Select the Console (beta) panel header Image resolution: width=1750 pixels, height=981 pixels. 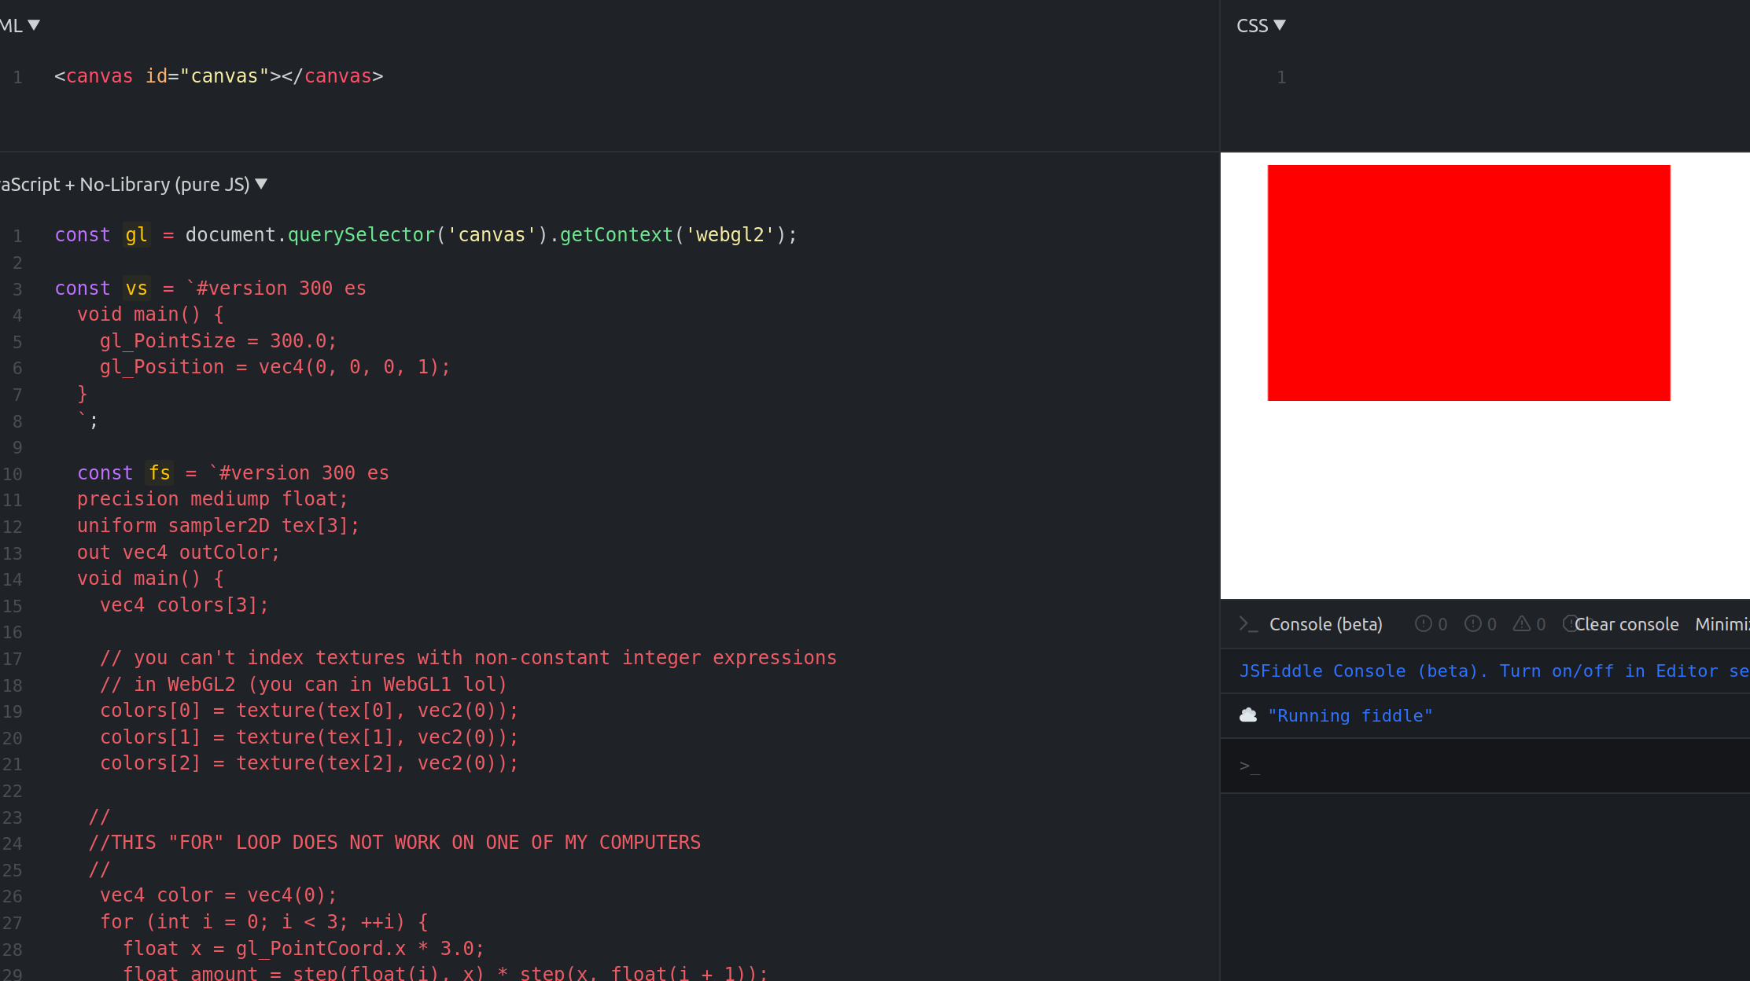click(x=1326, y=623)
